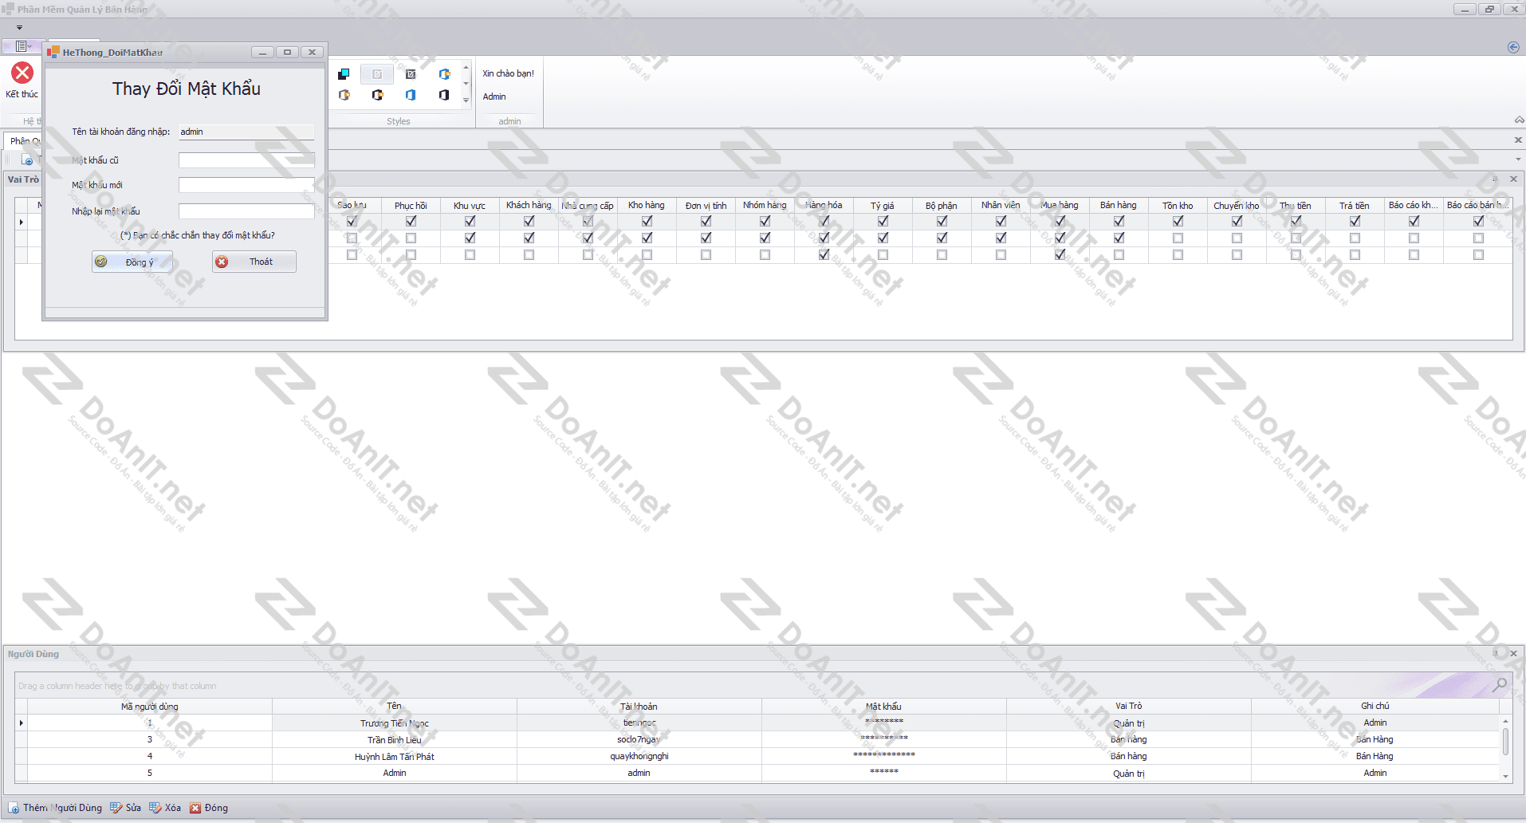Sort by the Mật khẩu column header
The image size is (1526, 823).
point(884,706)
